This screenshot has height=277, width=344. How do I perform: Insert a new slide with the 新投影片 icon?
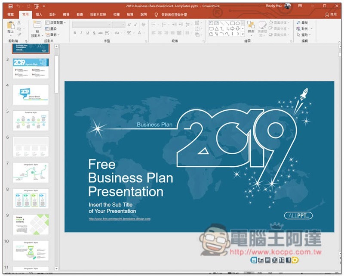point(37,25)
